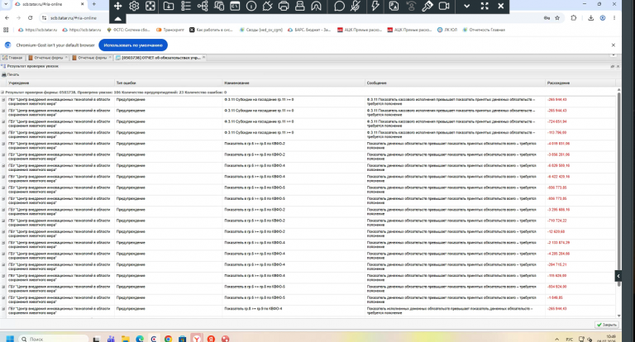The width and height of the screenshot is (635, 342).
Task: Open the browser downloads icon
Action: point(591,18)
